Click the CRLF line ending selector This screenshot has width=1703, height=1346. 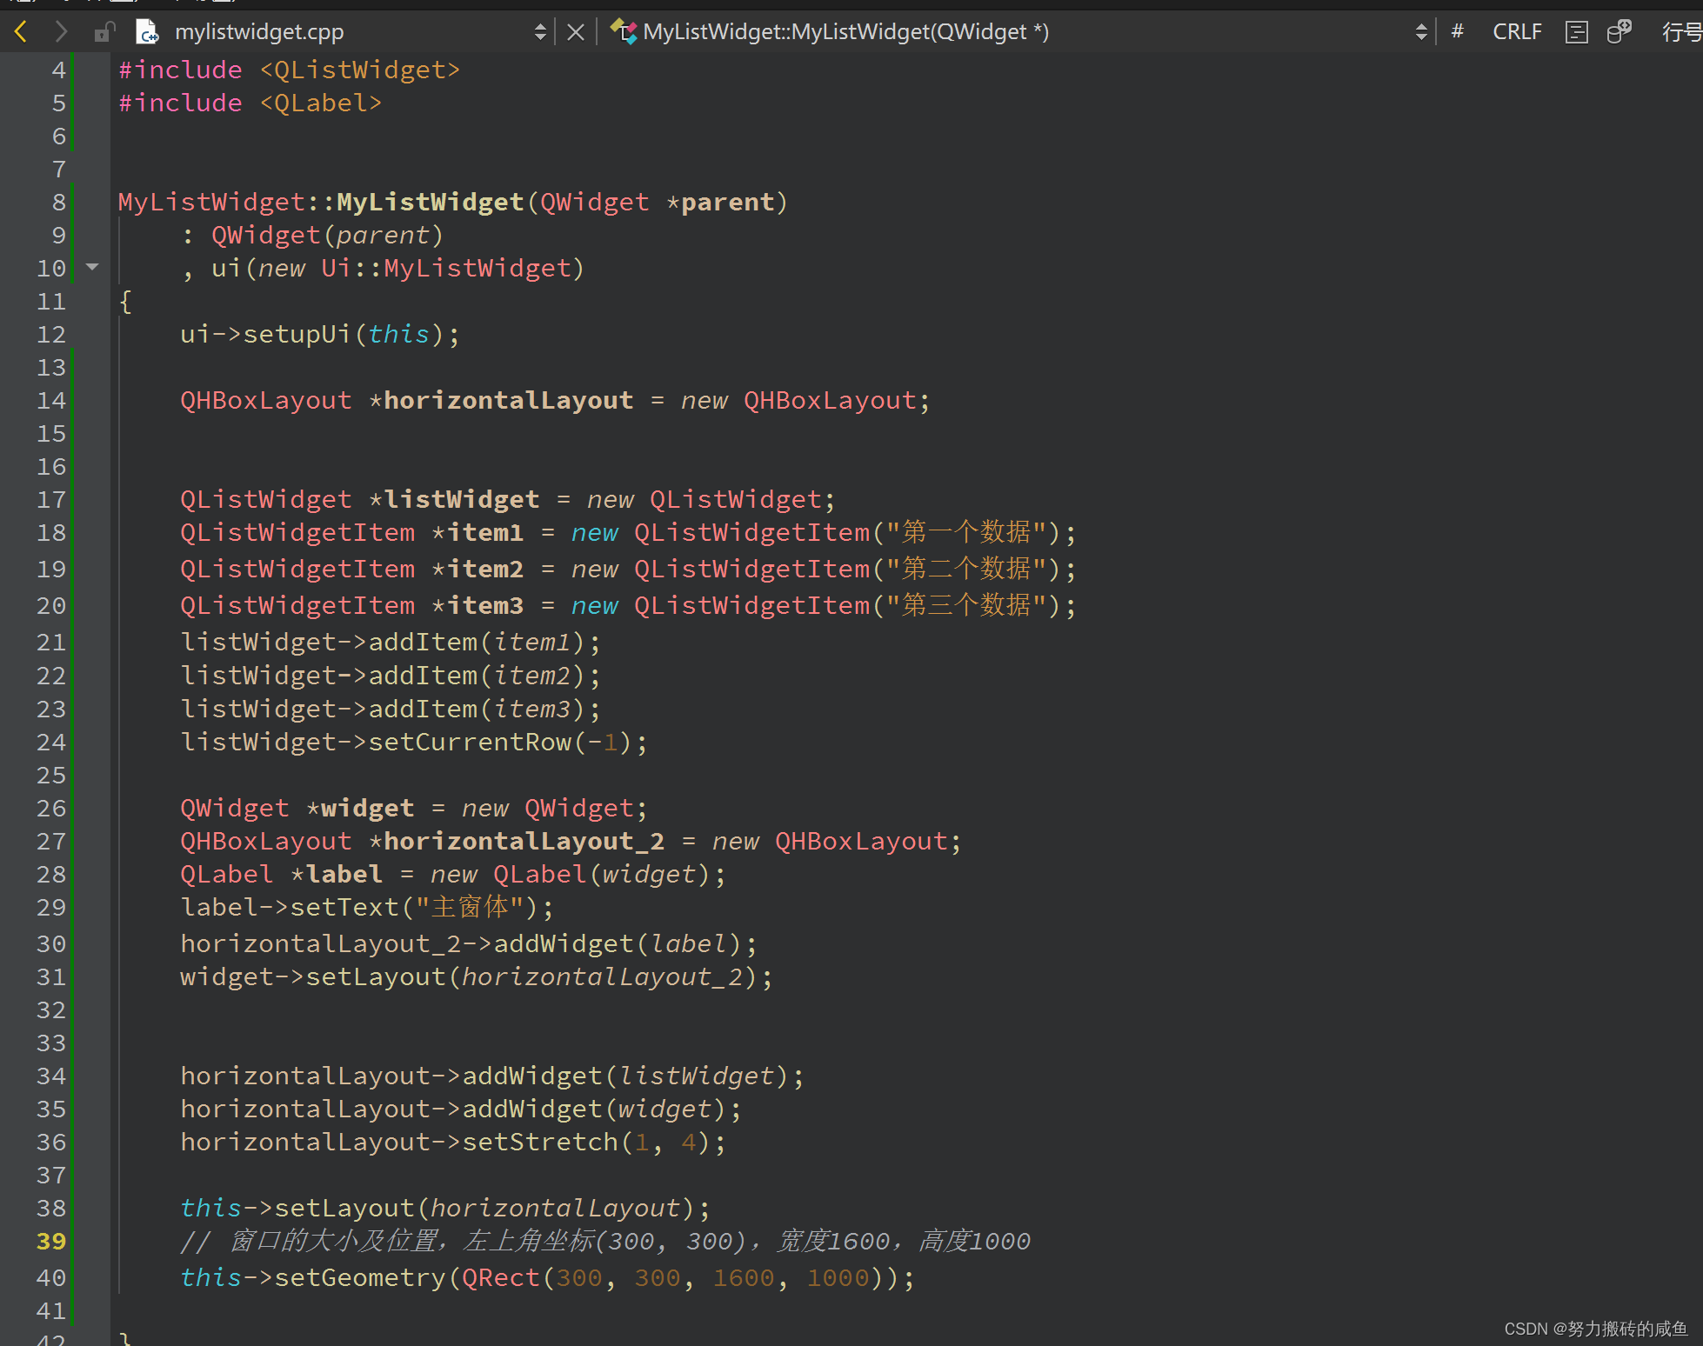coord(1517,32)
